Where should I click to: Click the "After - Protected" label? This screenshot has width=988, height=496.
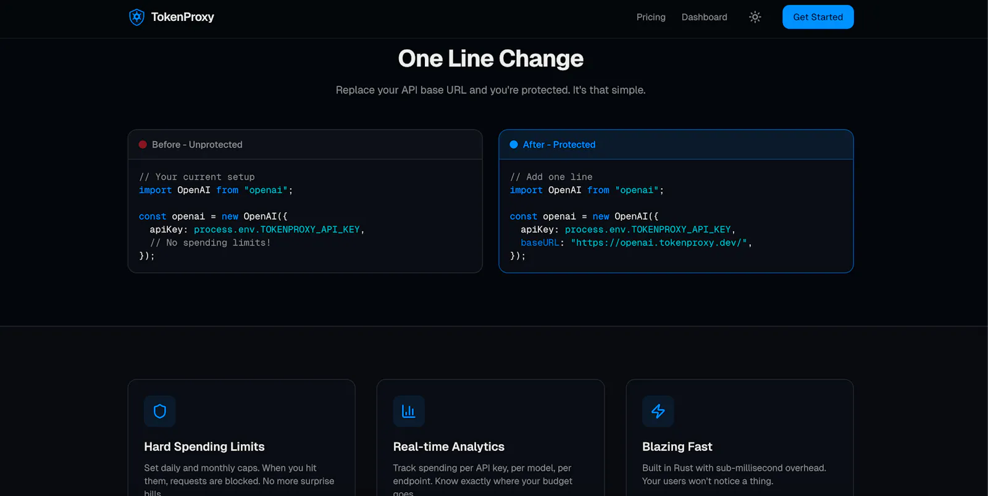pyautogui.click(x=559, y=144)
